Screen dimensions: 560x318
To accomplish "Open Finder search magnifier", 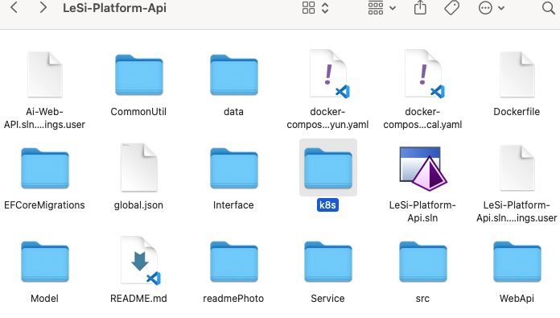I will point(548,8).
